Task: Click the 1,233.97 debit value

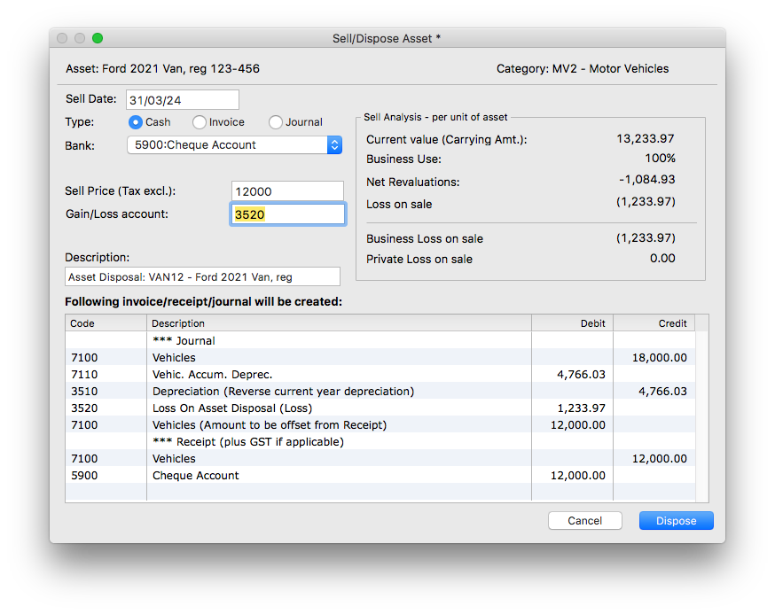Action: 582,408
